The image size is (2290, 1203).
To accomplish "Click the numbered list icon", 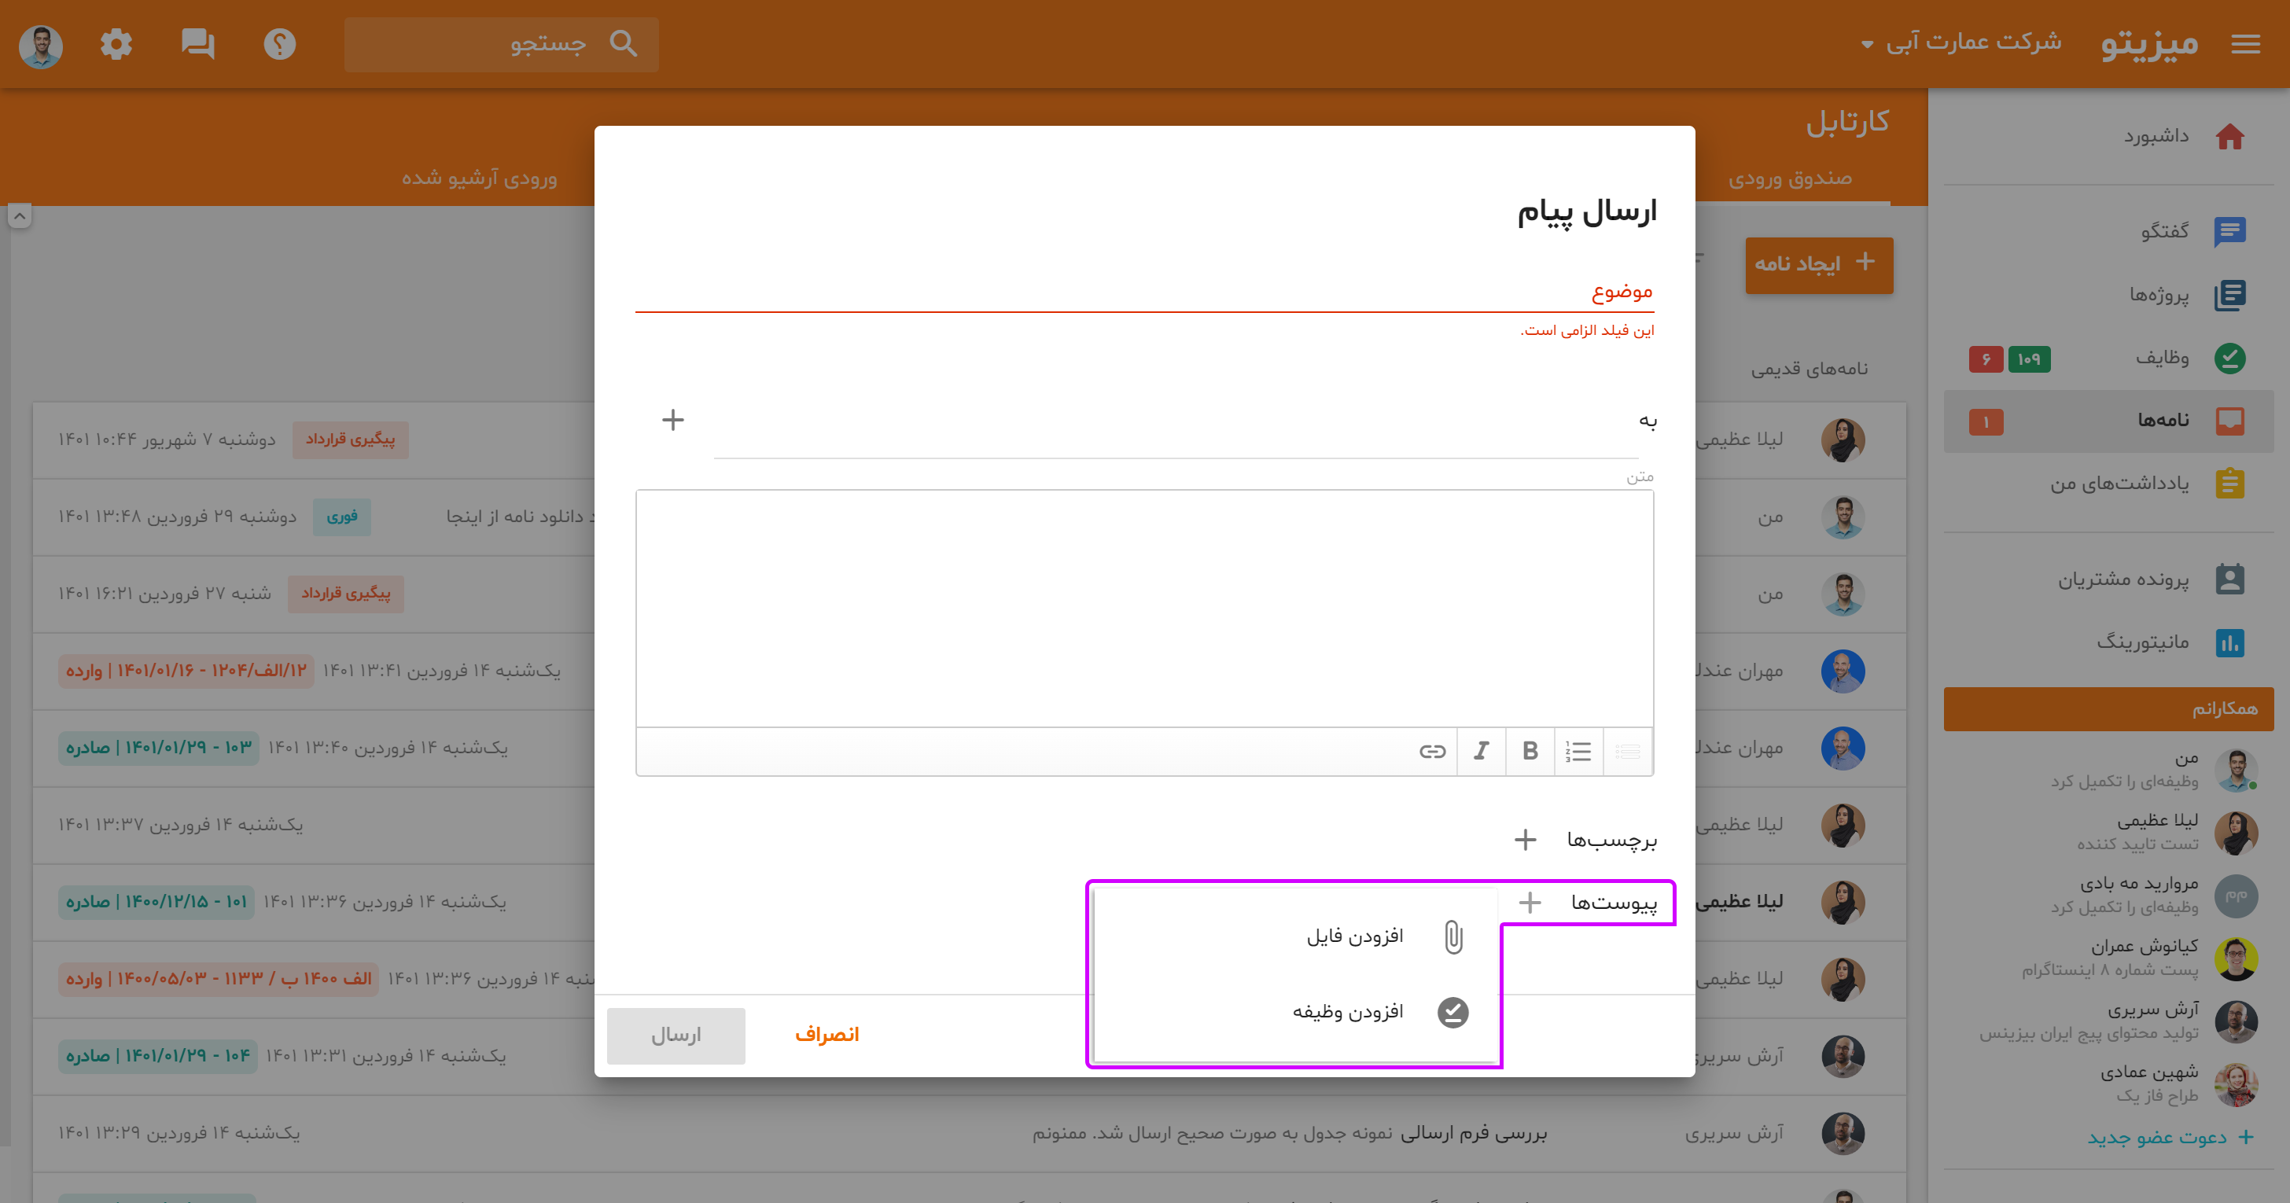I will pos(1578,752).
